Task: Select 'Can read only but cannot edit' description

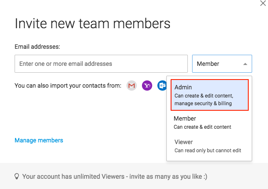Action: coord(208,151)
